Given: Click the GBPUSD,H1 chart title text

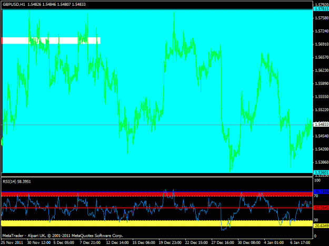Looking at the screenshot, I should click(x=14, y=4).
